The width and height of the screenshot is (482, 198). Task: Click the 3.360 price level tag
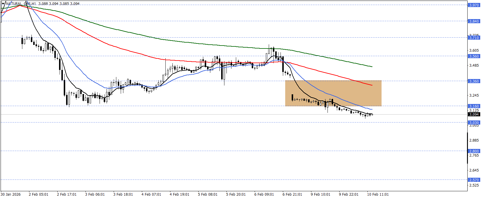(473, 81)
